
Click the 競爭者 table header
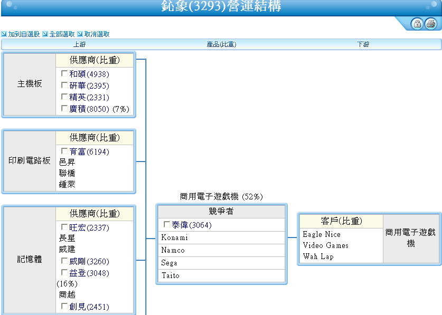coord(221,211)
